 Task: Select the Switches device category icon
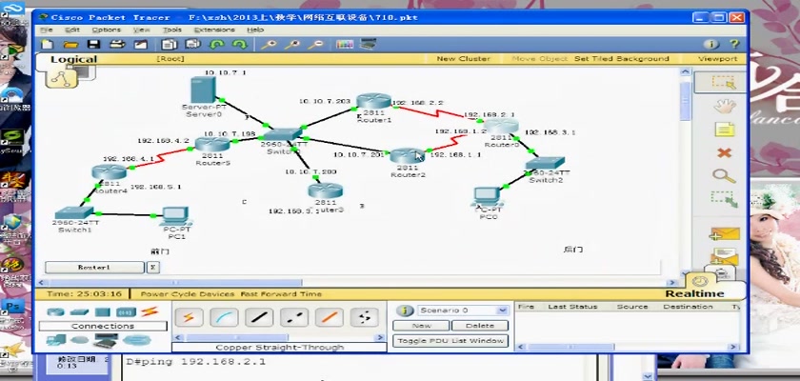(x=80, y=311)
